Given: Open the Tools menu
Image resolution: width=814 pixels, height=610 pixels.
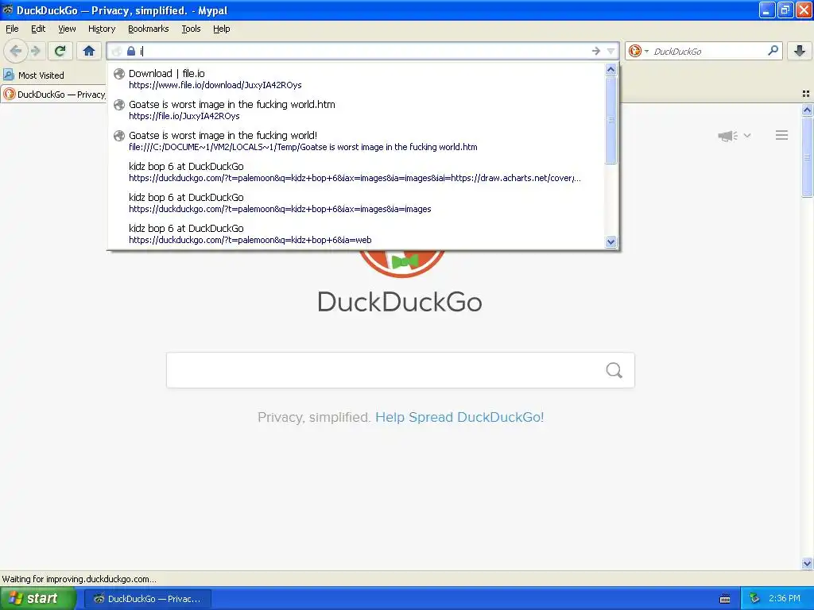Looking at the screenshot, I should (x=191, y=29).
